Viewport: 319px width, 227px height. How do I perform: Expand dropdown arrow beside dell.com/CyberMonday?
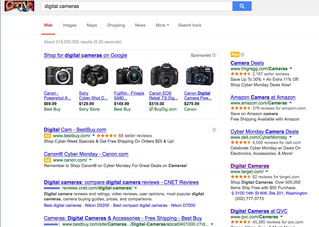coord(290,137)
